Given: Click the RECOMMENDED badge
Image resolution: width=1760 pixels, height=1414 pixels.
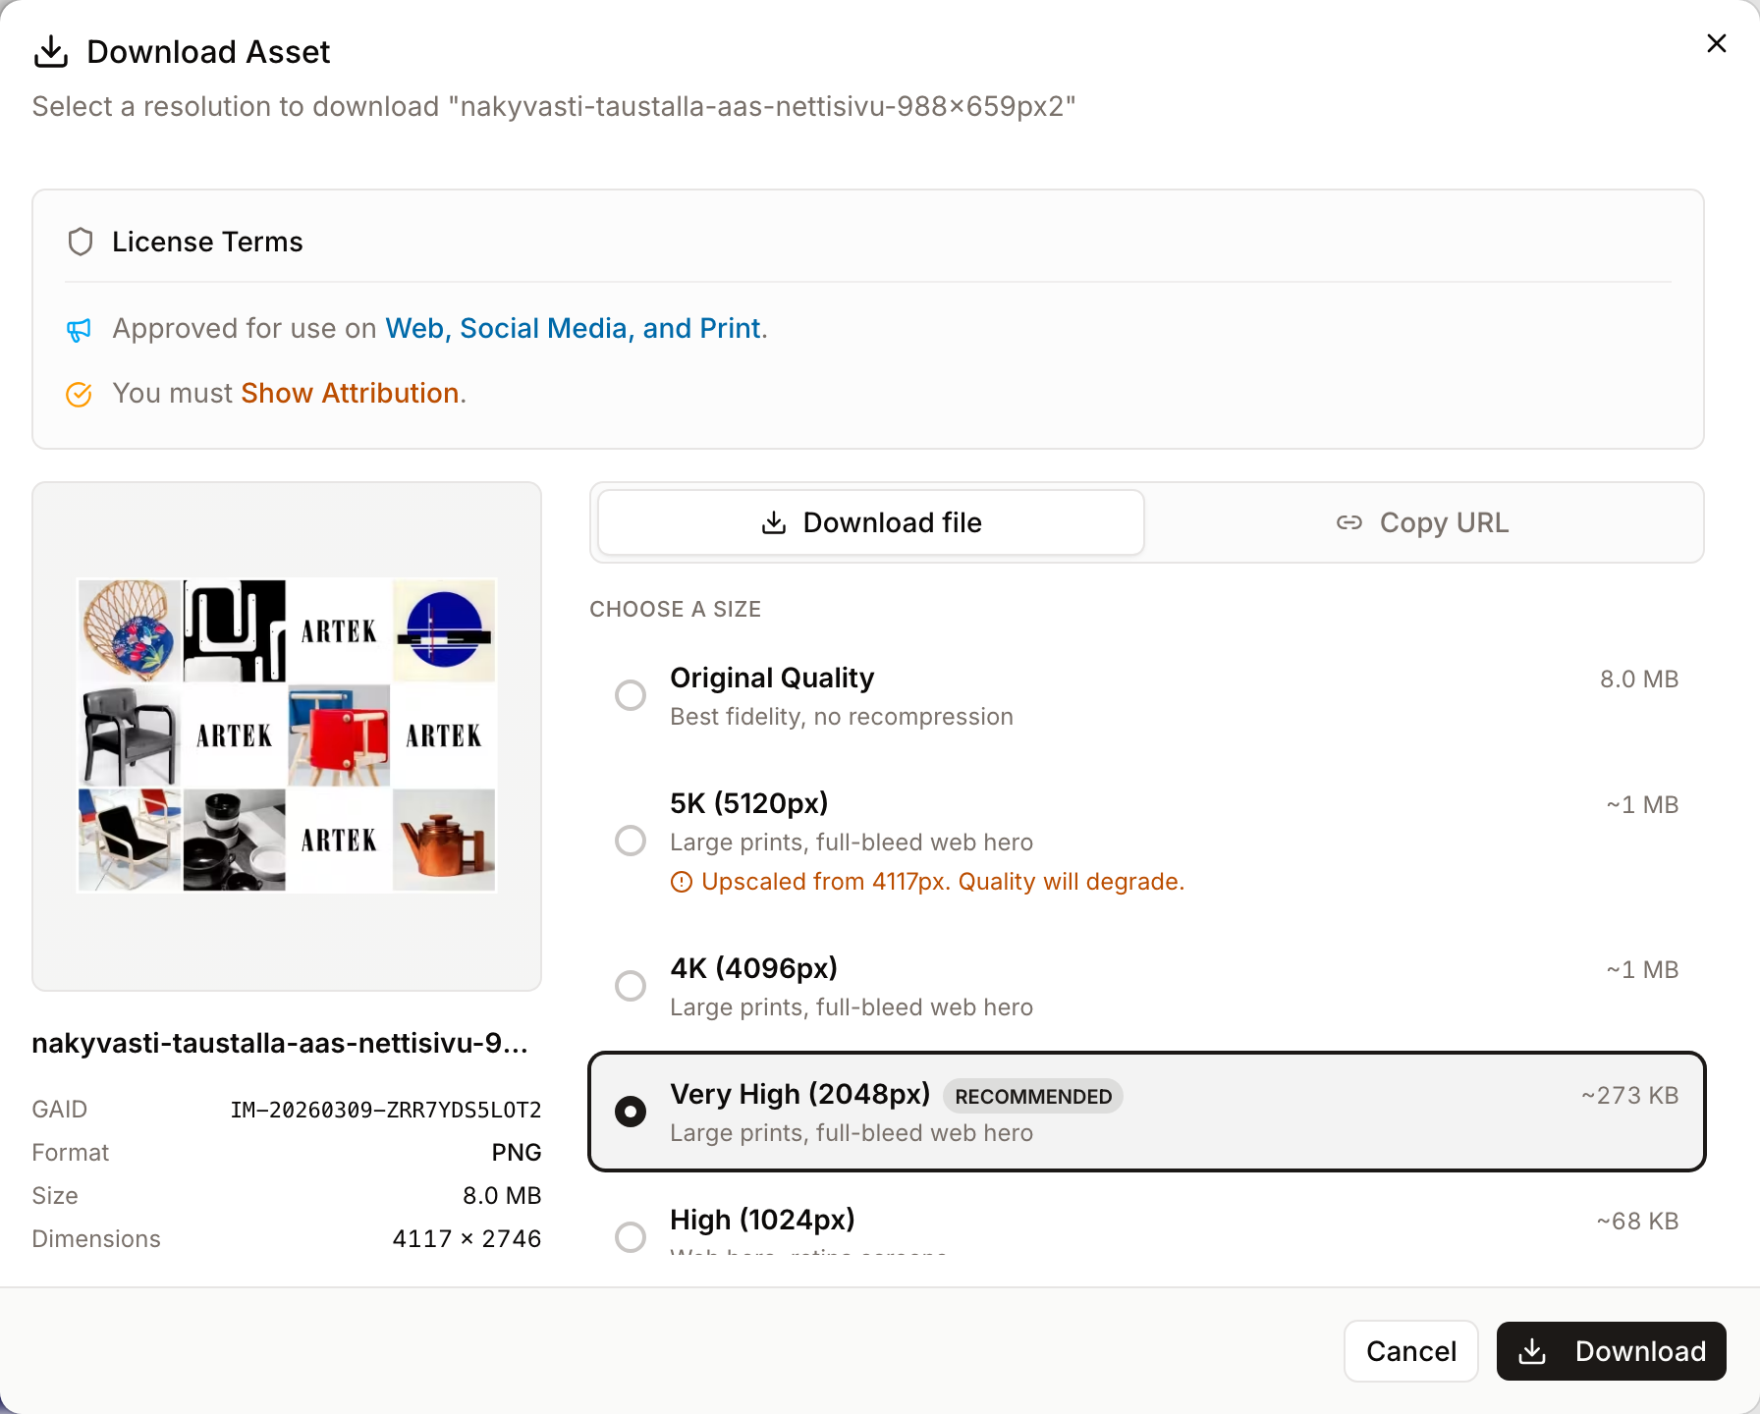Looking at the screenshot, I should tap(1033, 1096).
